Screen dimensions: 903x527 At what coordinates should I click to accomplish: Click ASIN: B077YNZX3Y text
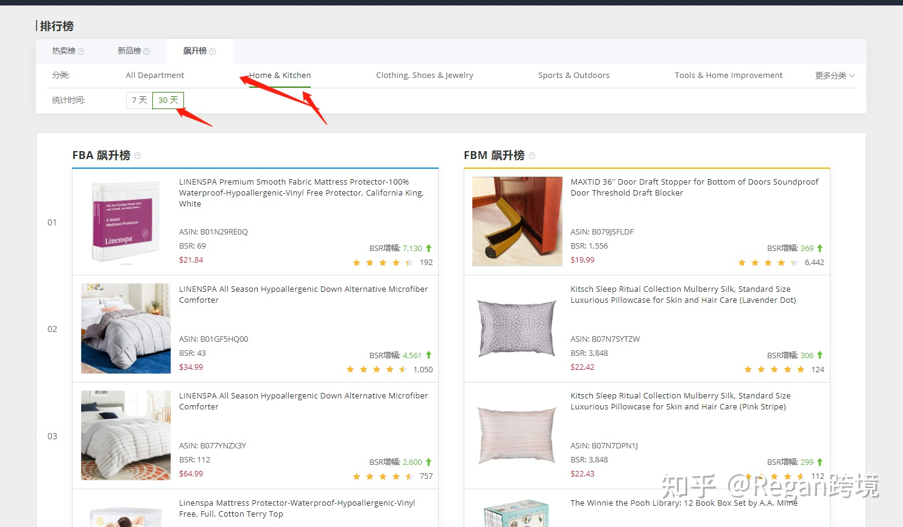click(213, 446)
